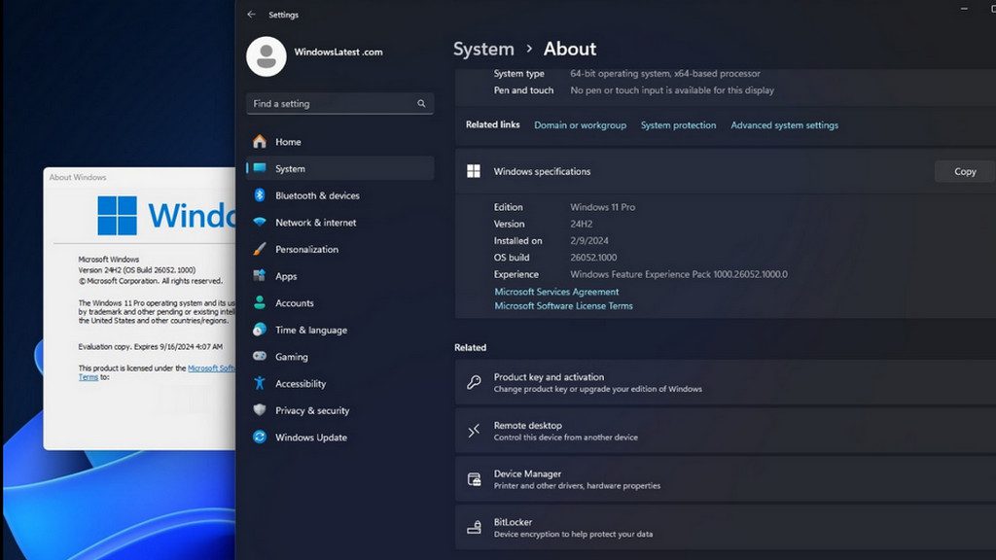
Task: Click the key icon for Product key
Action: [x=474, y=382]
